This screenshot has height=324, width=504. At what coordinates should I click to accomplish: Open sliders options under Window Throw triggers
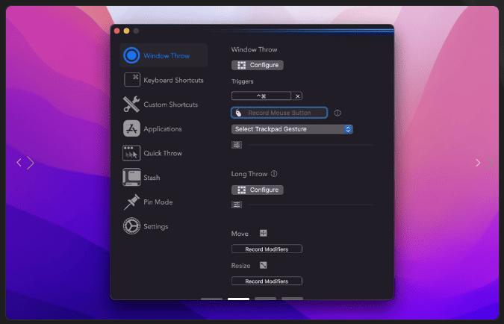click(x=237, y=145)
